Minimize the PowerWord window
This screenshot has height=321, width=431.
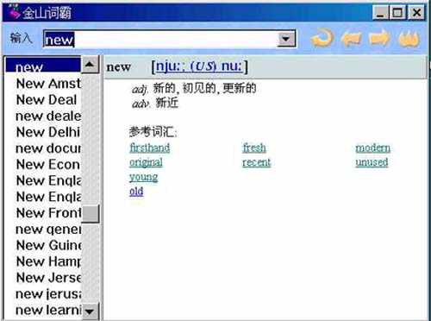pos(380,13)
